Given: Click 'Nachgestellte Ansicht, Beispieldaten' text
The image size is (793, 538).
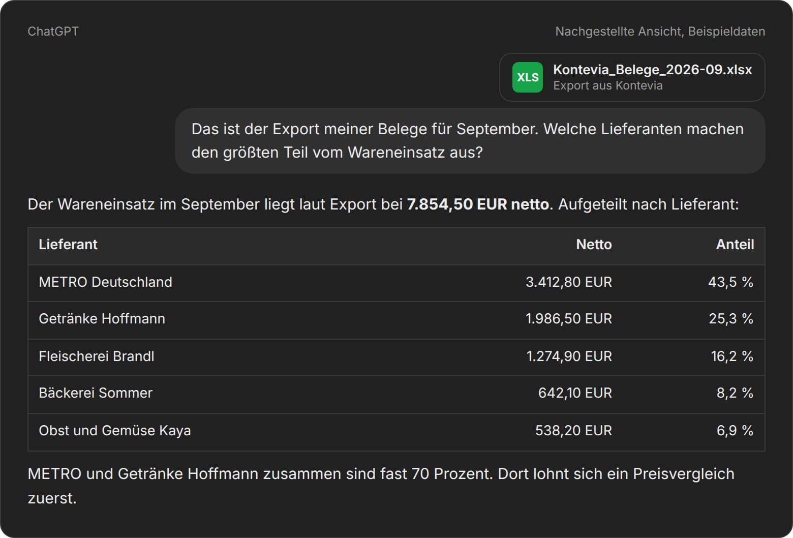Looking at the screenshot, I should coord(660,32).
